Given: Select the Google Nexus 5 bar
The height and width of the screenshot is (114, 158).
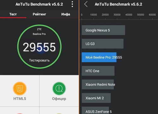Looking at the screenshot, I should click(103, 30).
